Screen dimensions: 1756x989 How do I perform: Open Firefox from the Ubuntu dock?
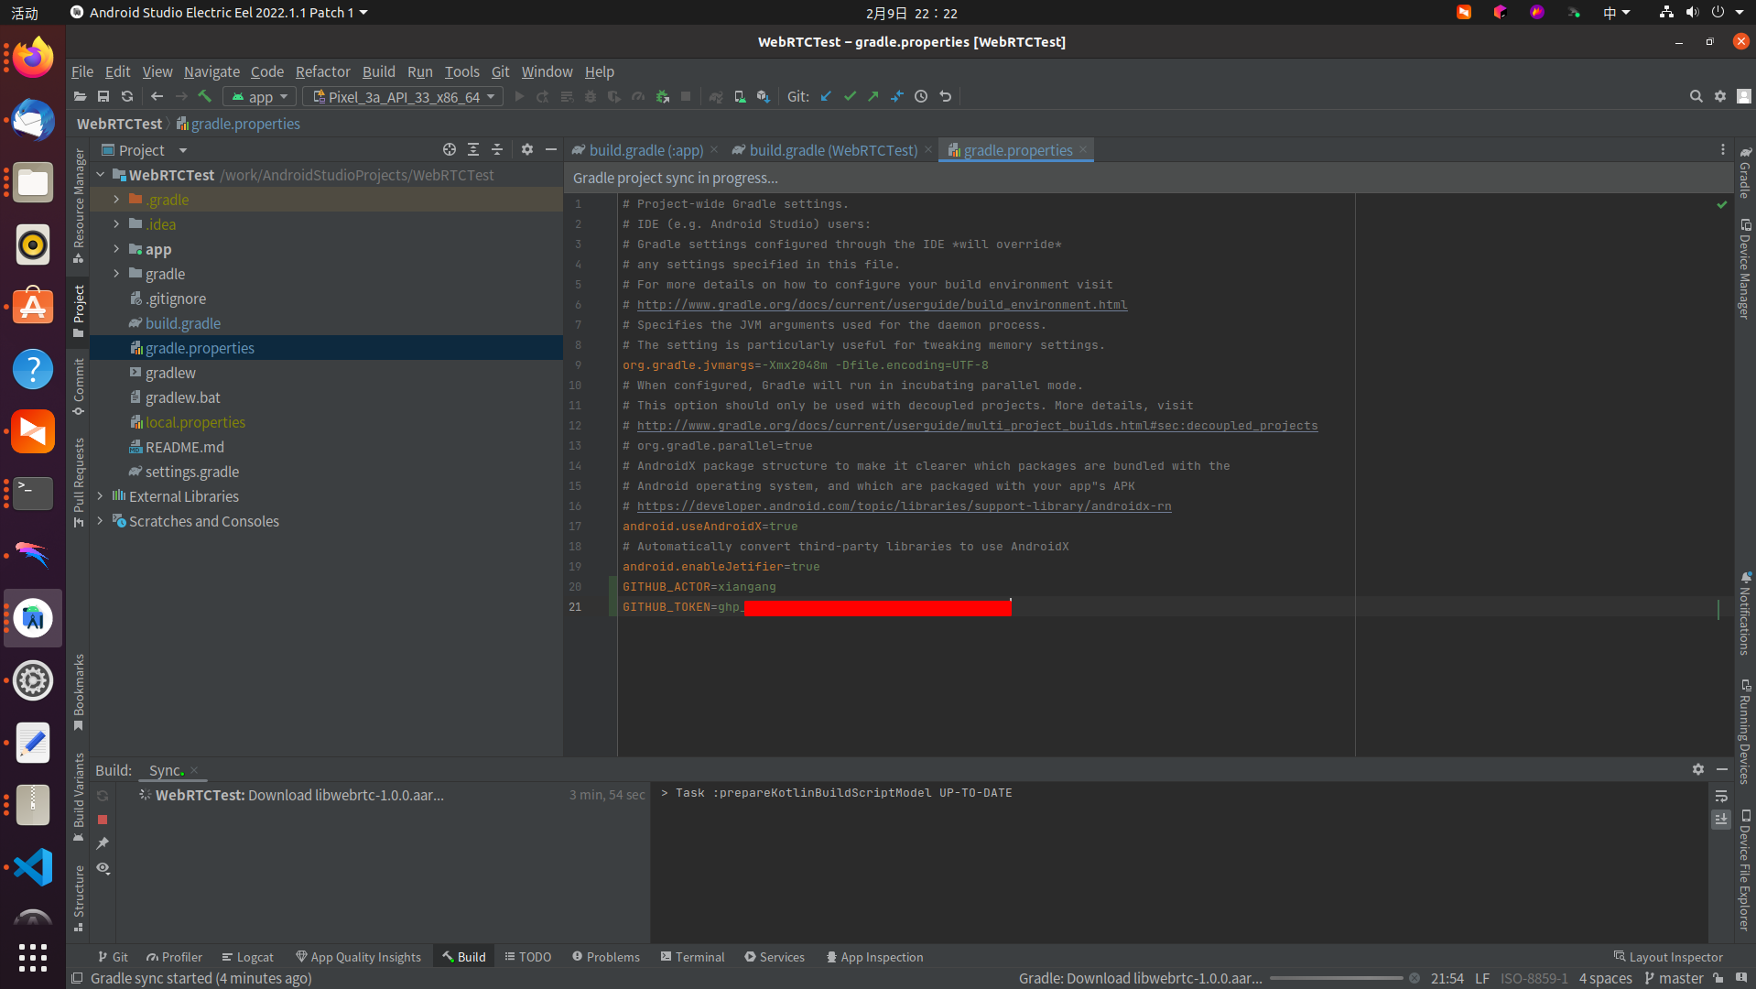click(x=33, y=59)
